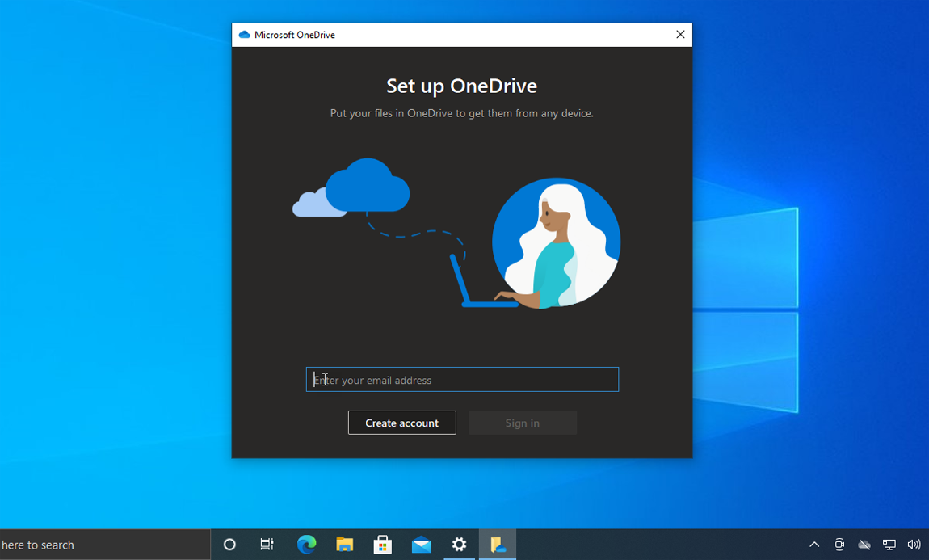929x560 pixels.
Task: Click the OneDrive cloud icon in title bar
Action: pos(244,35)
